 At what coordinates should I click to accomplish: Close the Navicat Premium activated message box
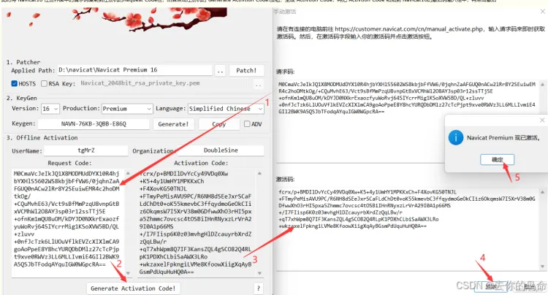[542, 120]
